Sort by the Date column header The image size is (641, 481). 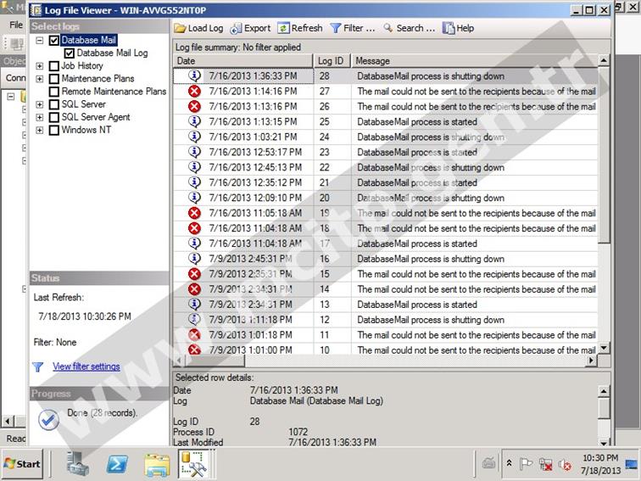point(242,60)
